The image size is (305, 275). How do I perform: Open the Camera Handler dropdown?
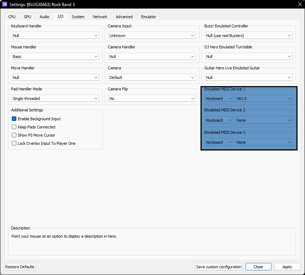152,57
